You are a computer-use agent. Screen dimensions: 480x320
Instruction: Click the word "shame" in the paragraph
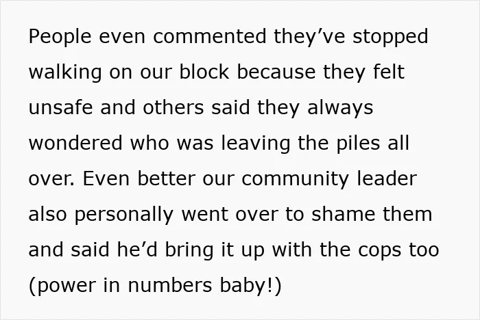[x=343, y=214]
